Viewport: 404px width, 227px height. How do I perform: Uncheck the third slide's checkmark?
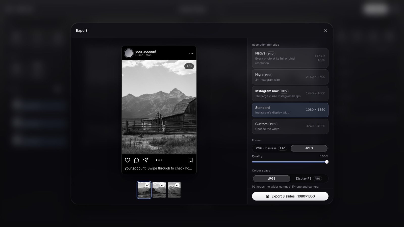tap(177, 185)
